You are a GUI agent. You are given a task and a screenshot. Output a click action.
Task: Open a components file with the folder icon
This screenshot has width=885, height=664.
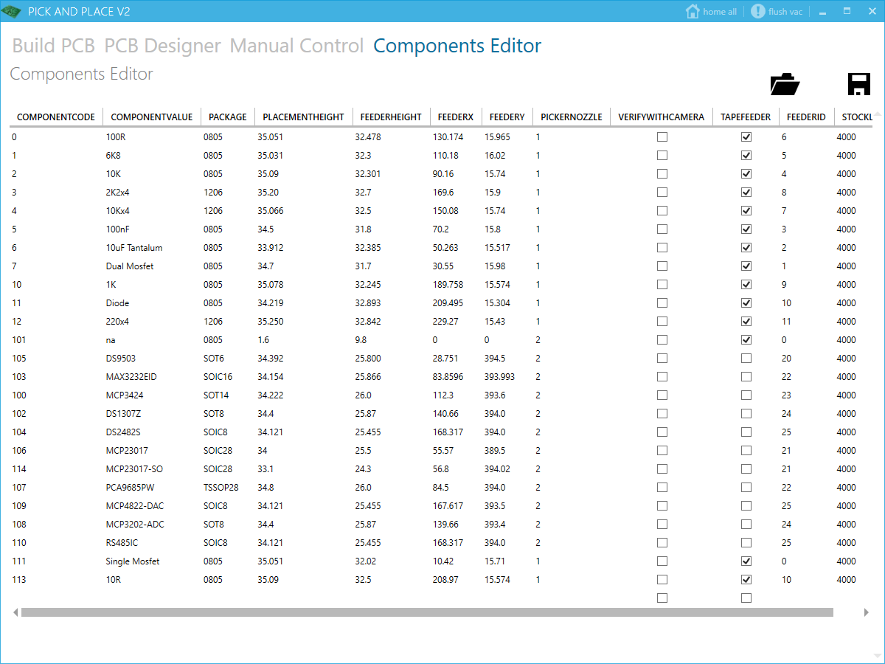(x=785, y=83)
